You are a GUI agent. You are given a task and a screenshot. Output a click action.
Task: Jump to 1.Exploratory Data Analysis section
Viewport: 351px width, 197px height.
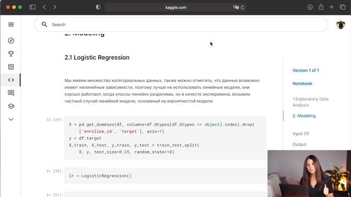tap(310, 102)
